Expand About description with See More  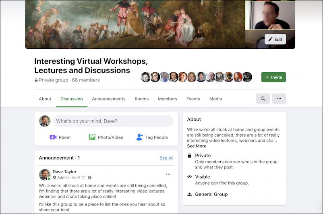(197, 146)
